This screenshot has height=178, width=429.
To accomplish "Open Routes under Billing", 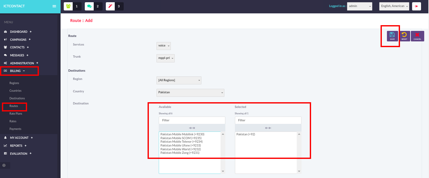I will point(14,106).
